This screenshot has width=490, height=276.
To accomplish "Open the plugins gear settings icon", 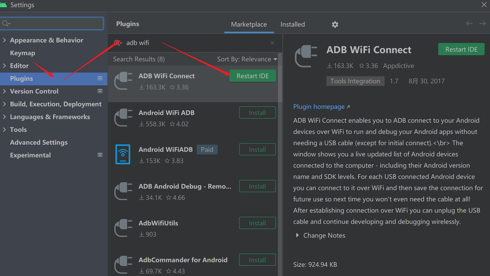I will point(335,25).
